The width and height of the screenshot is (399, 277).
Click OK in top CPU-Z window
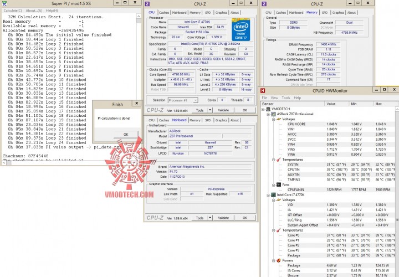[x=244, y=110]
